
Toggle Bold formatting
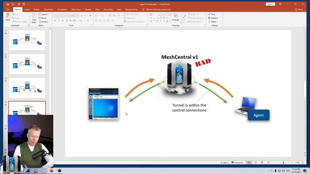(x=55, y=20)
